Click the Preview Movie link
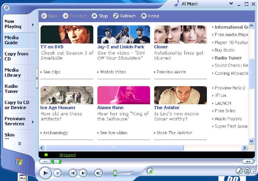258x181 pixels. 171,72
